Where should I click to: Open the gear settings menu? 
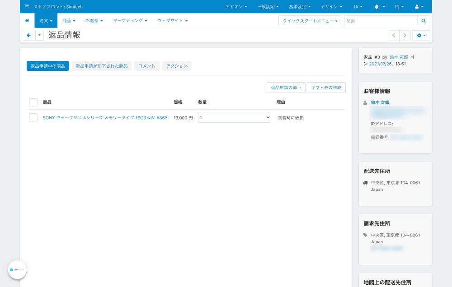coord(421,35)
